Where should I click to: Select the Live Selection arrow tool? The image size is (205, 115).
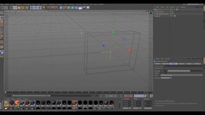[11, 8]
